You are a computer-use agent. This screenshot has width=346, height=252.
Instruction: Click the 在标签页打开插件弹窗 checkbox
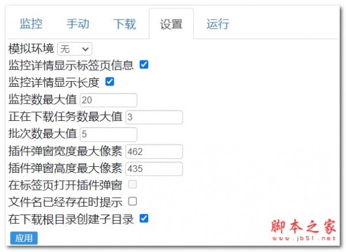coord(133,185)
